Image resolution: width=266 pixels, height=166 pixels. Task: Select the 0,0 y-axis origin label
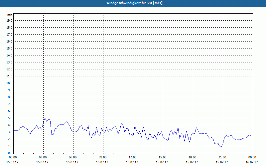tap(10, 153)
